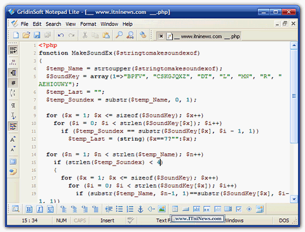Image resolution: width=305 pixels, height=232 pixels.
Task: Insert a dropdown select element icon
Action: coord(228,209)
